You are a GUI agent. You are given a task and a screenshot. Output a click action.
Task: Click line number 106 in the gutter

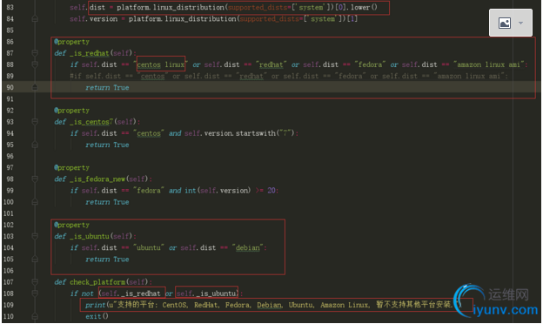click(9, 270)
